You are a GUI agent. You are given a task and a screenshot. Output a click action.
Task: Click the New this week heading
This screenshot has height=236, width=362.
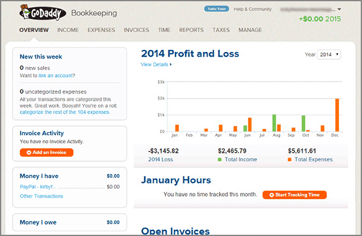tap(41, 57)
